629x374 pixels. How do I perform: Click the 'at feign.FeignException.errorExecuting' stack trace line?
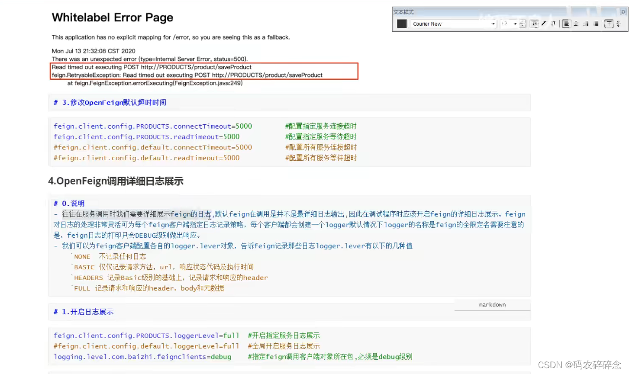(155, 83)
